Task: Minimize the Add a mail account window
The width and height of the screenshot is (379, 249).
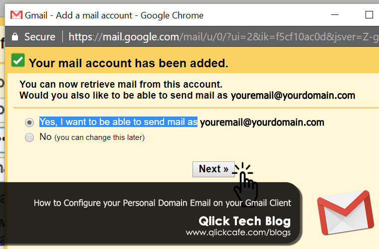Action: 335,15
